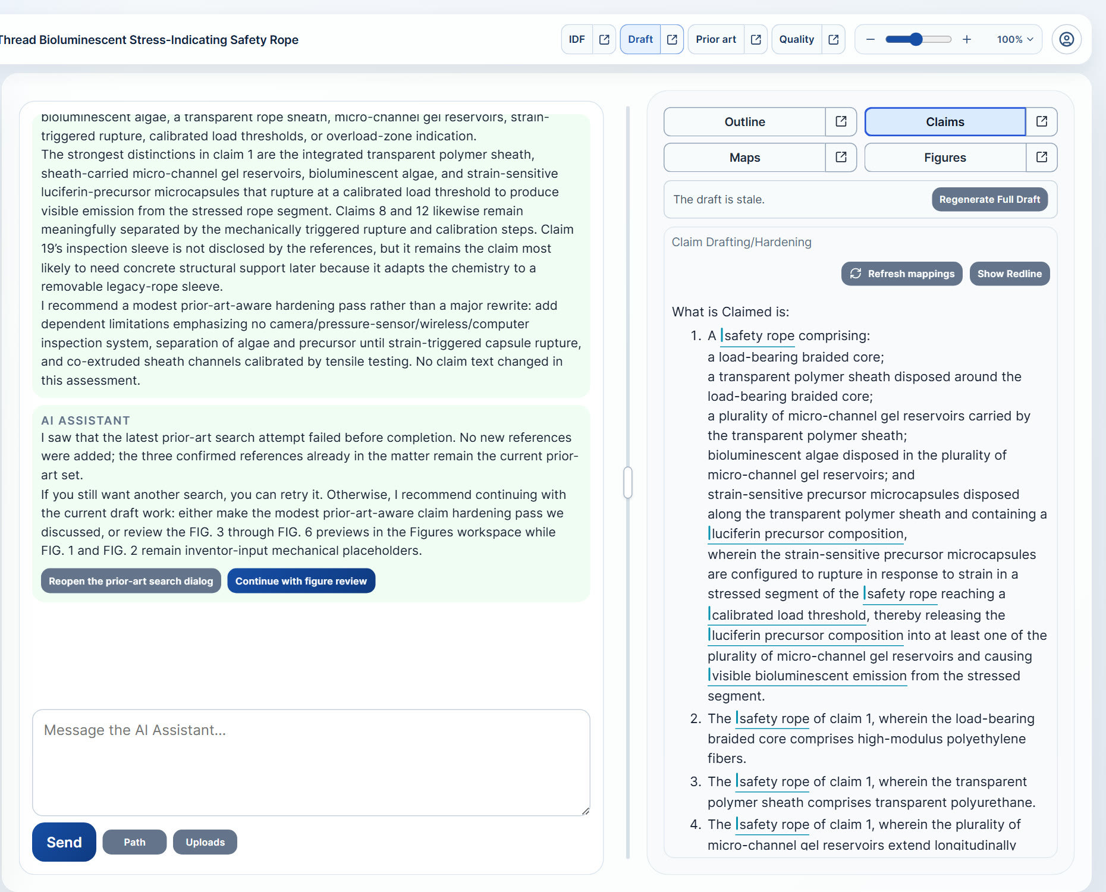Image resolution: width=1106 pixels, height=892 pixels.
Task: Adjust the zoom slider handle
Action: (916, 39)
